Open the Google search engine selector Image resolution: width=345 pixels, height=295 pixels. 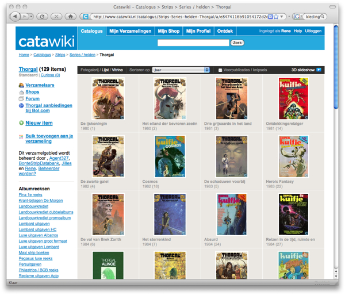(297, 17)
